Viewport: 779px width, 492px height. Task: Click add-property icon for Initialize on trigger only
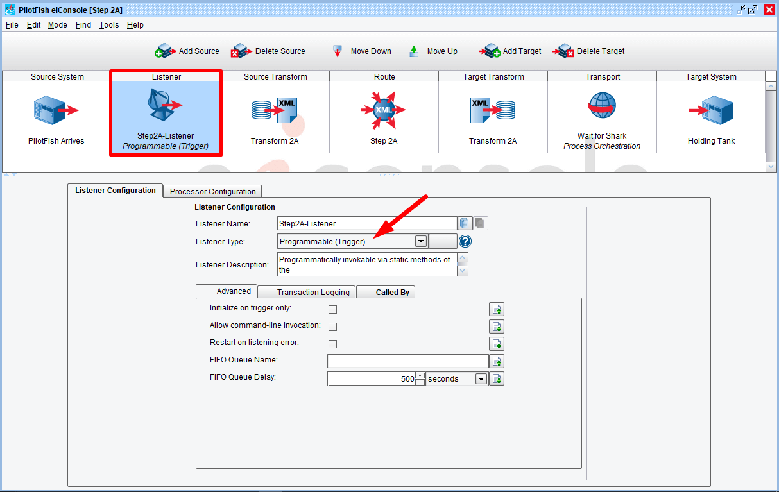[497, 309]
